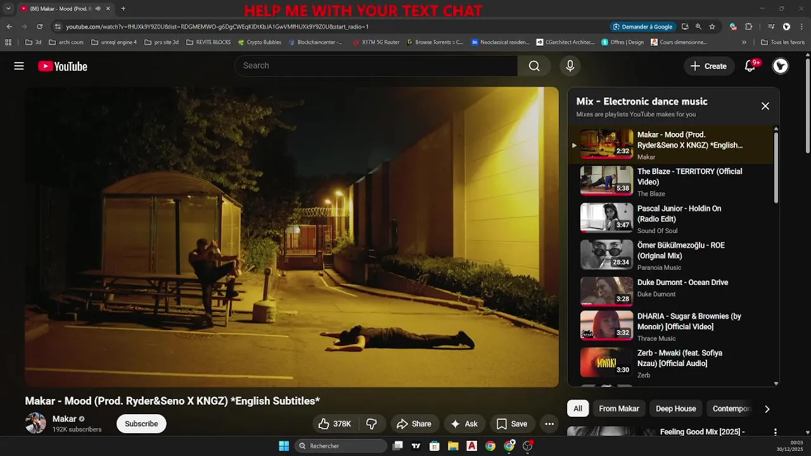The image size is (811, 456).
Task: Play Duke Dumont - Ocean Drive from mix
Action: [x=670, y=291]
